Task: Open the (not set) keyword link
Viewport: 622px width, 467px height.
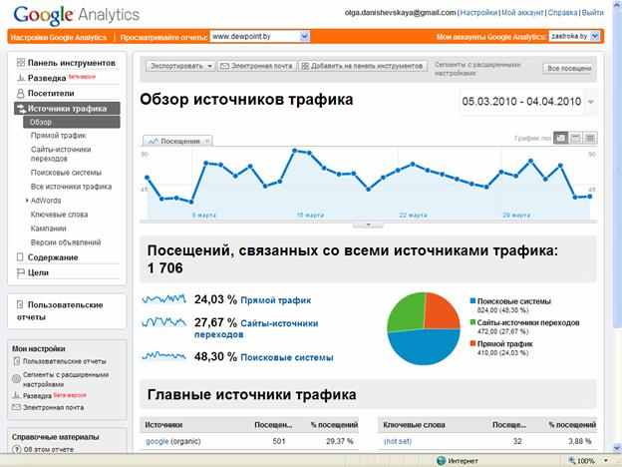Action: pos(398,441)
